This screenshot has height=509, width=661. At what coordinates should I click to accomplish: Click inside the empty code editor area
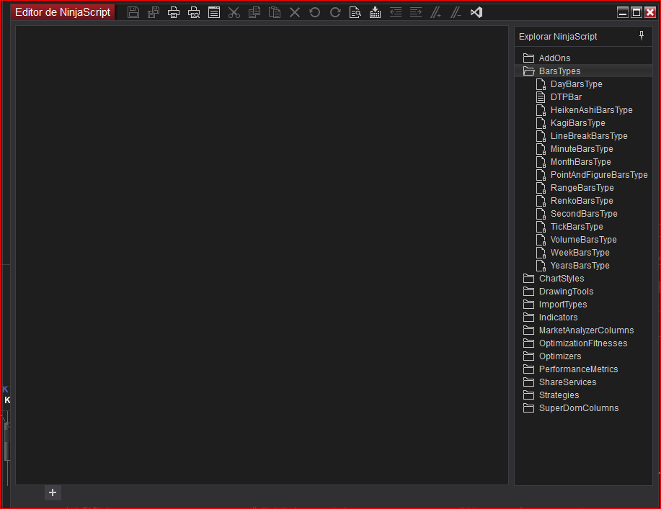pyautogui.click(x=262, y=255)
